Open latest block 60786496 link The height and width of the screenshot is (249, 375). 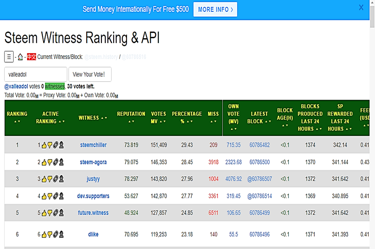coord(259,234)
